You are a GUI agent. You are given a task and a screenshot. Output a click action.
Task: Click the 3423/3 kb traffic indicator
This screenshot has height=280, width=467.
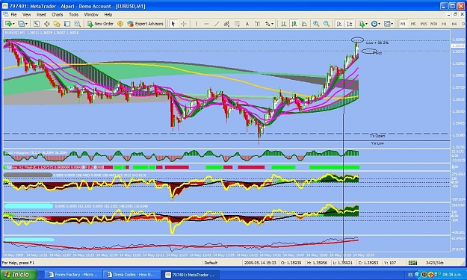435,263
